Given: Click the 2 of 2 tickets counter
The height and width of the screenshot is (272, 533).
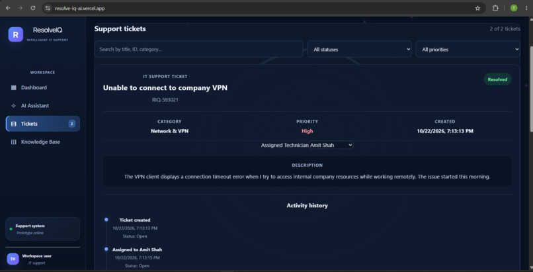Looking at the screenshot, I should click(x=505, y=29).
